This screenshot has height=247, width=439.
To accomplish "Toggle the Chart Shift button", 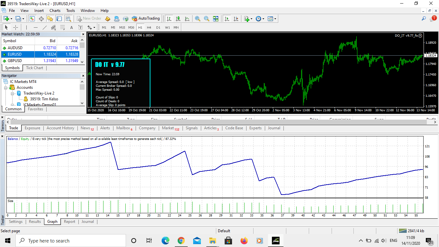I will tap(236, 19).
